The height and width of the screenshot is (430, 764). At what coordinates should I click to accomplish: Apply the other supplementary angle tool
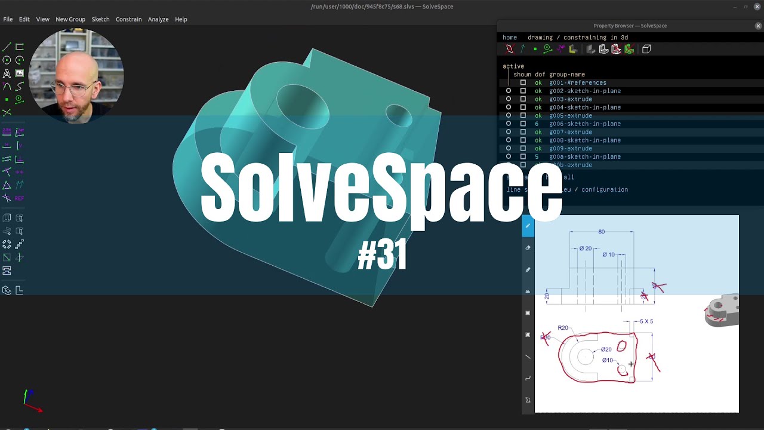coord(7,198)
